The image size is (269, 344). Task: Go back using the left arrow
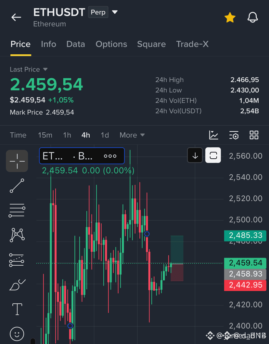coord(16,17)
